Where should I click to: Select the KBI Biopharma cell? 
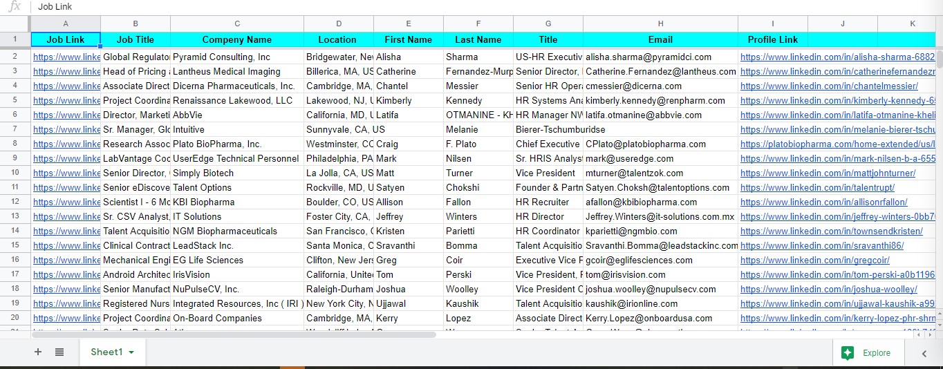pyautogui.click(x=237, y=202)
